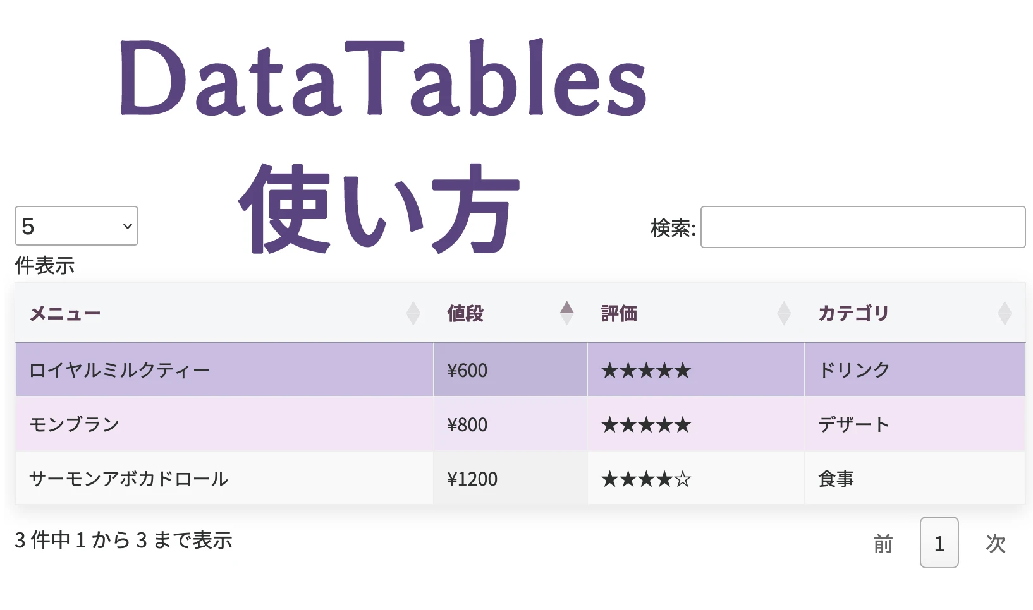Select page 1 in pagination
This screenshot has height=610, width=1033.
click(939, 542)
